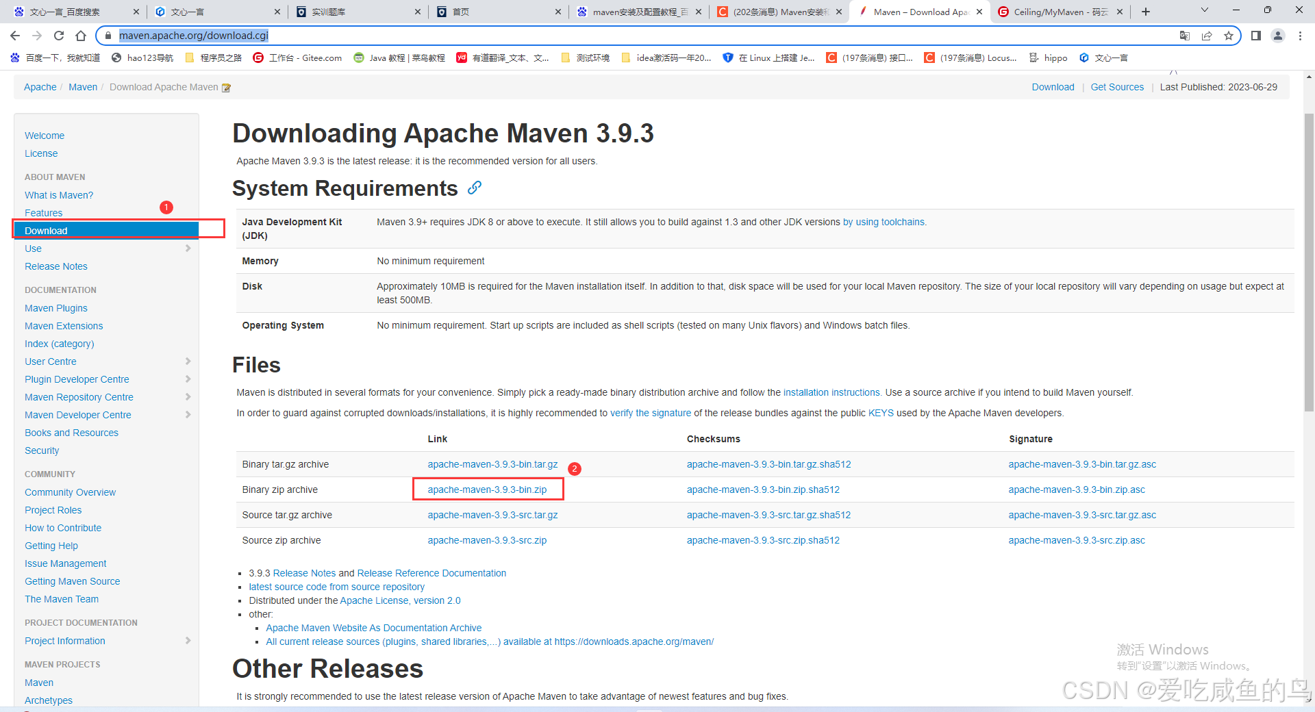Open the Java 教程 bookmark
The width and height of the screenshot is (1315, 712).
point(399,58)
